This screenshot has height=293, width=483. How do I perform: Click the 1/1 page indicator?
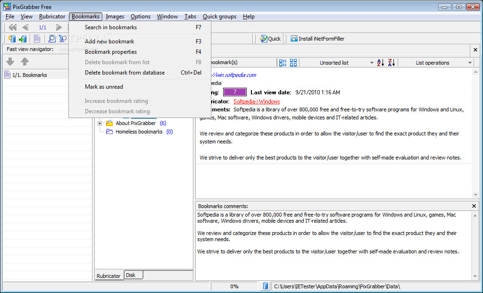click(42, 27)
